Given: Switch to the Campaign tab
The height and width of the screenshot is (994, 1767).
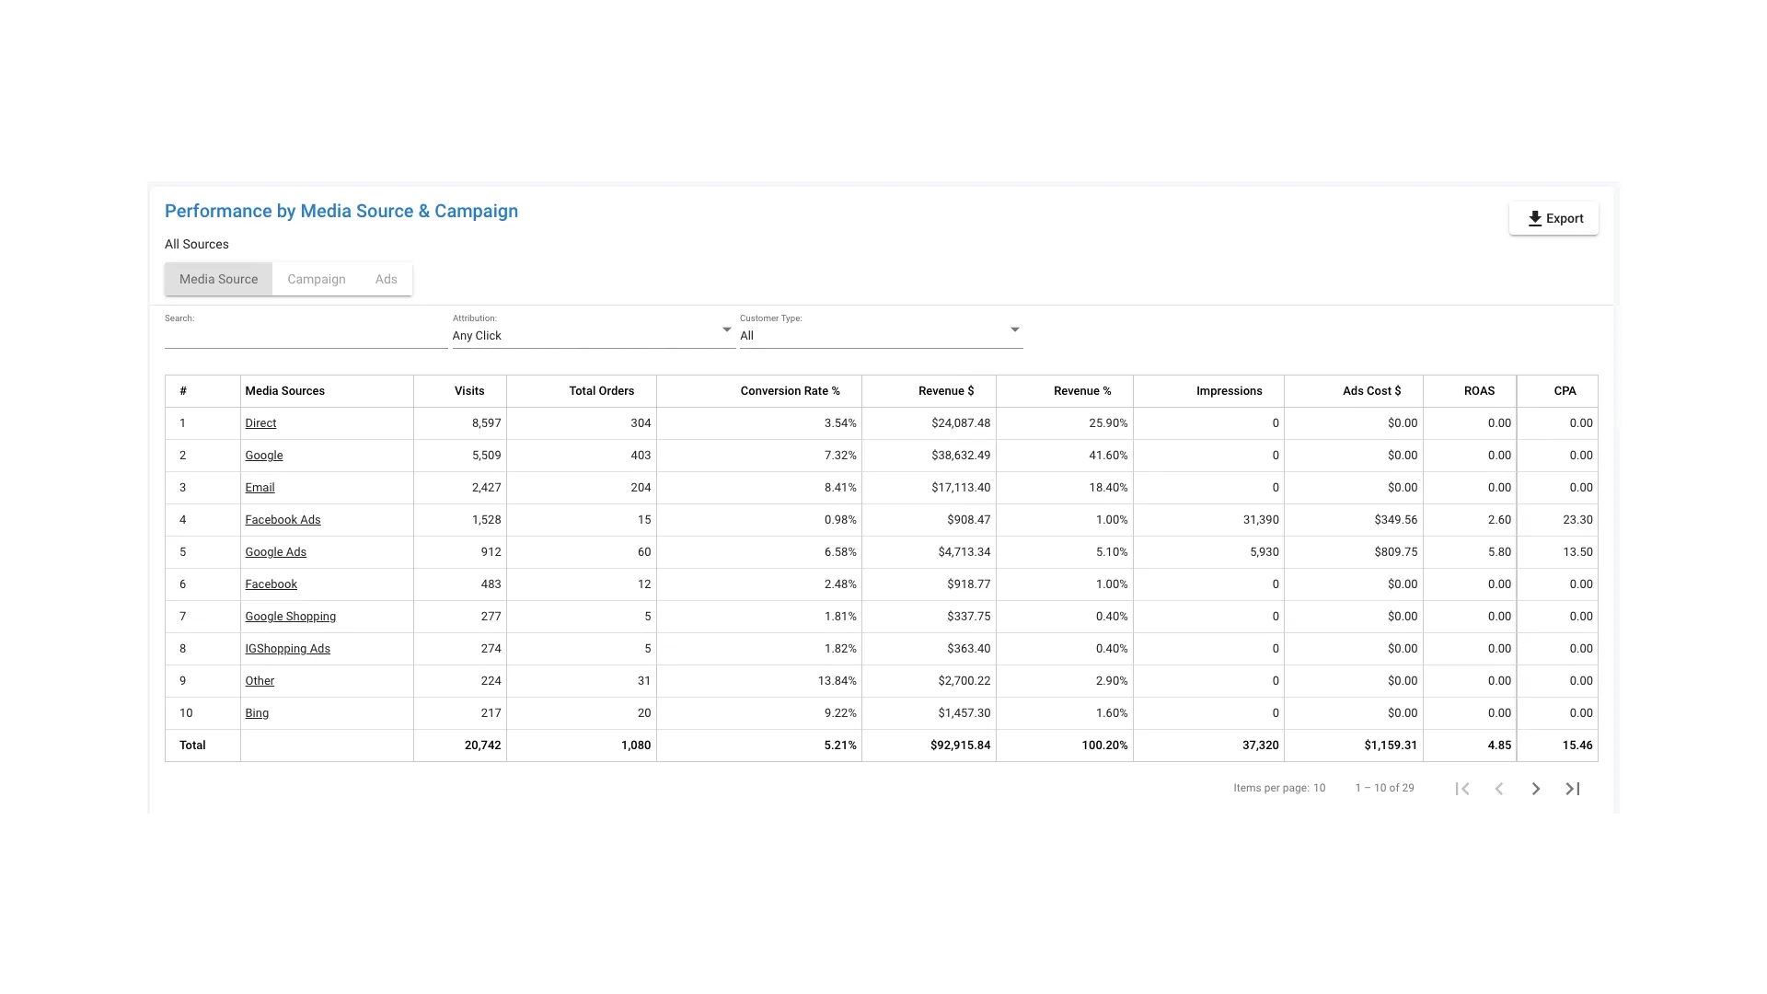Looking at the screenshot, I should (x=316, y=279).
